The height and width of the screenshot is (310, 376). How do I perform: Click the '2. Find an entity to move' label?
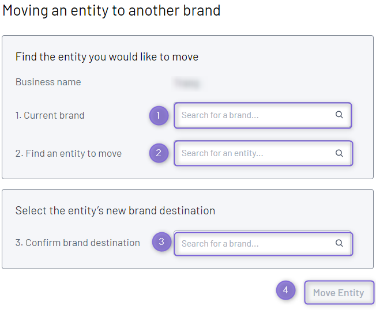pos(69,153)
